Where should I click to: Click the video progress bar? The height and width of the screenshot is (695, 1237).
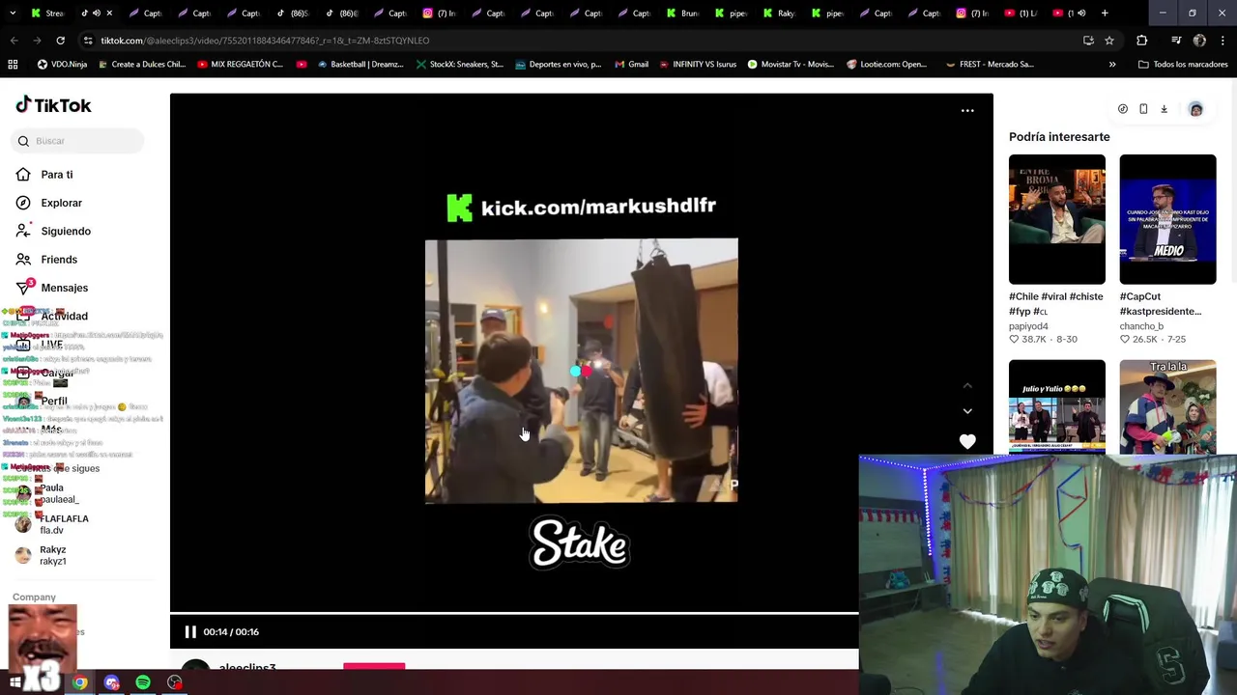[x=514, y=613]
